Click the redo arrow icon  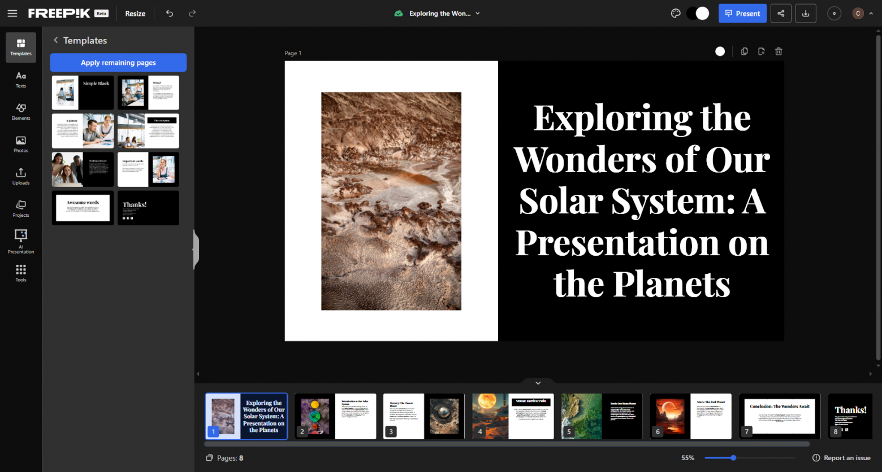tap(192, 14)
